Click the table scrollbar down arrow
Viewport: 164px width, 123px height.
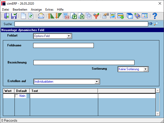point(158,114)
